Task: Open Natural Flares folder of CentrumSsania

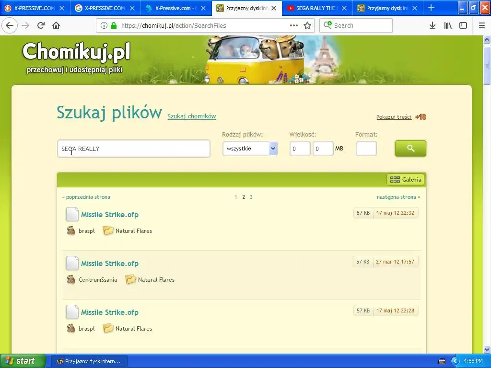Action: click(x=156, y=280)
